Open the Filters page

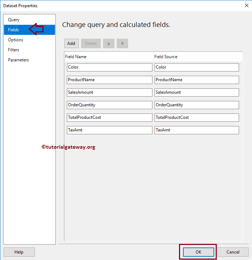pos(14,50)
